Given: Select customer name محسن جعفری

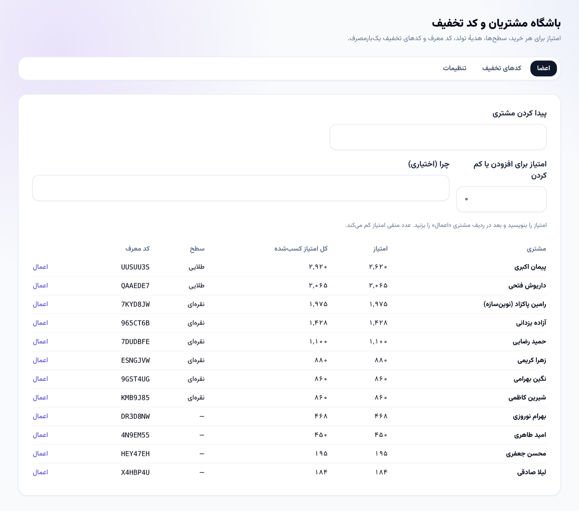Looking at the screenshot, I should pyautogui.click(x=526, y=454).
